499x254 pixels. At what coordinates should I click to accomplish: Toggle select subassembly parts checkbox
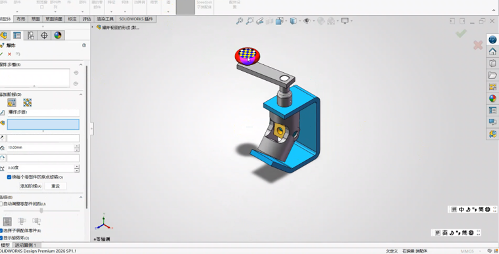1,230
